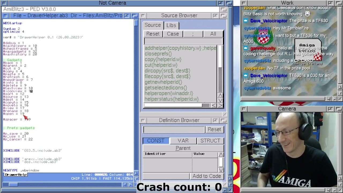This screenshot has height=193, width=343.
Task: Click the All button in Source Browser
Action: pyautogui.click(x=213, y=34)
